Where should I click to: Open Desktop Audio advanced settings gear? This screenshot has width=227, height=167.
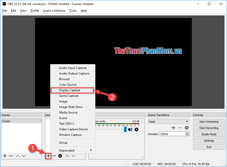[x=136, y=129]
